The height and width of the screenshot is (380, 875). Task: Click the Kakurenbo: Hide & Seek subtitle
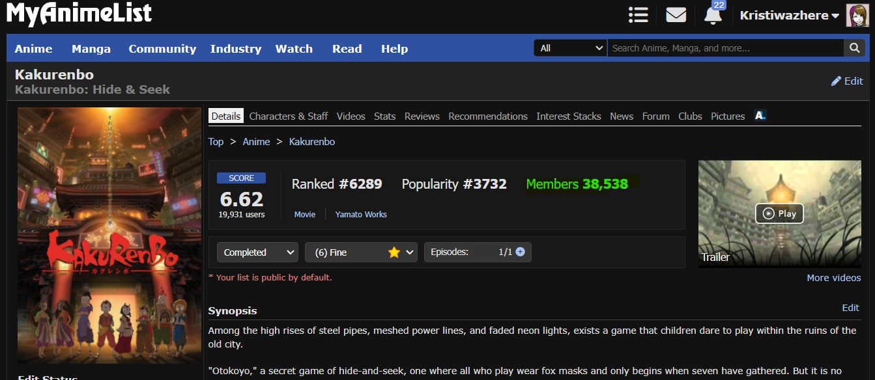[93, 90]
